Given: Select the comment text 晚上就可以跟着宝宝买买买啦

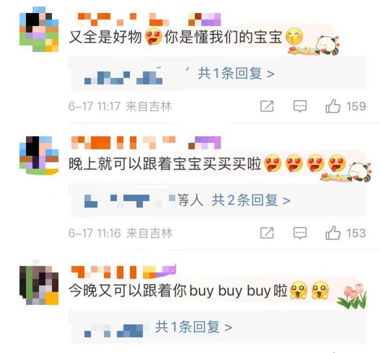Looking at the screenshot, I should (x=165, y=164).
